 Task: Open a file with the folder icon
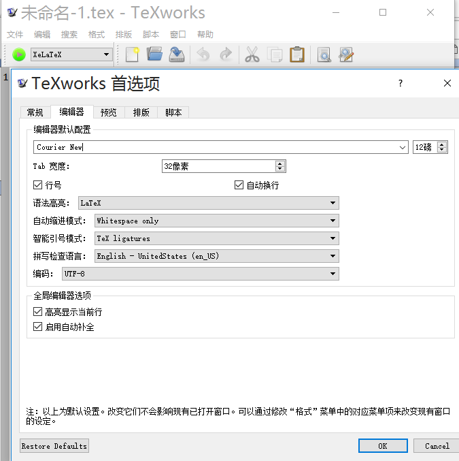coord(154,54)
